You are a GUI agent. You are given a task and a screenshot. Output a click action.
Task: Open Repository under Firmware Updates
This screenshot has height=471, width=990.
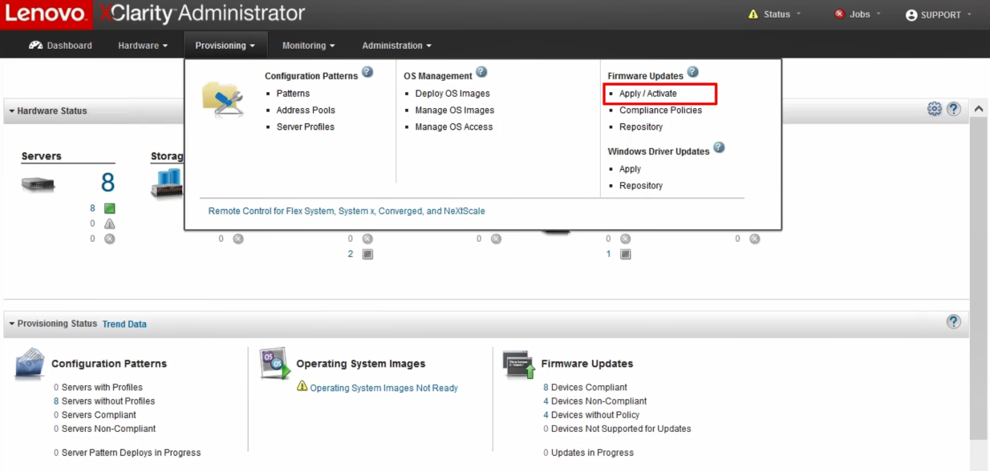(x=641, y=127)
